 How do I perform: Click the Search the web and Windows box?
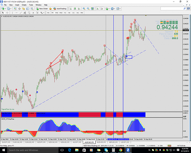(x=33, y=150)
